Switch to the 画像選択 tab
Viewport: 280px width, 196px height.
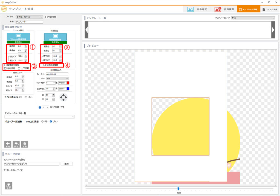[x=197, y=9]
